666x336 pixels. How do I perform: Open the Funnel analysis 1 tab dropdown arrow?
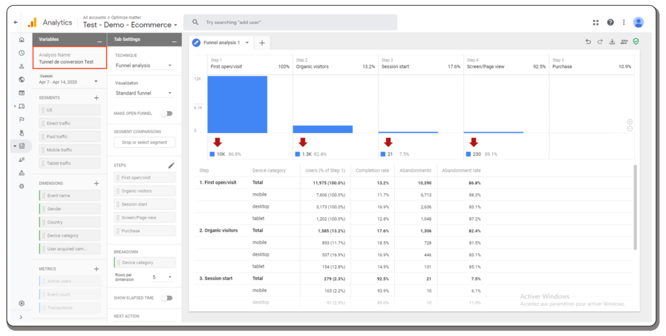(x=246, y=43)
